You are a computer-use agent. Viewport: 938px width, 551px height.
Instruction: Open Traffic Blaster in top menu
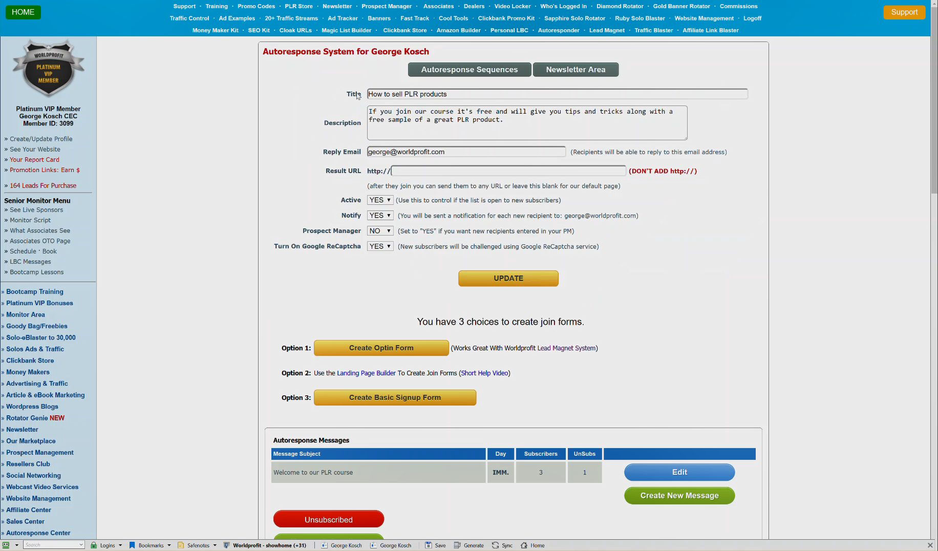[x=653, y=30]
